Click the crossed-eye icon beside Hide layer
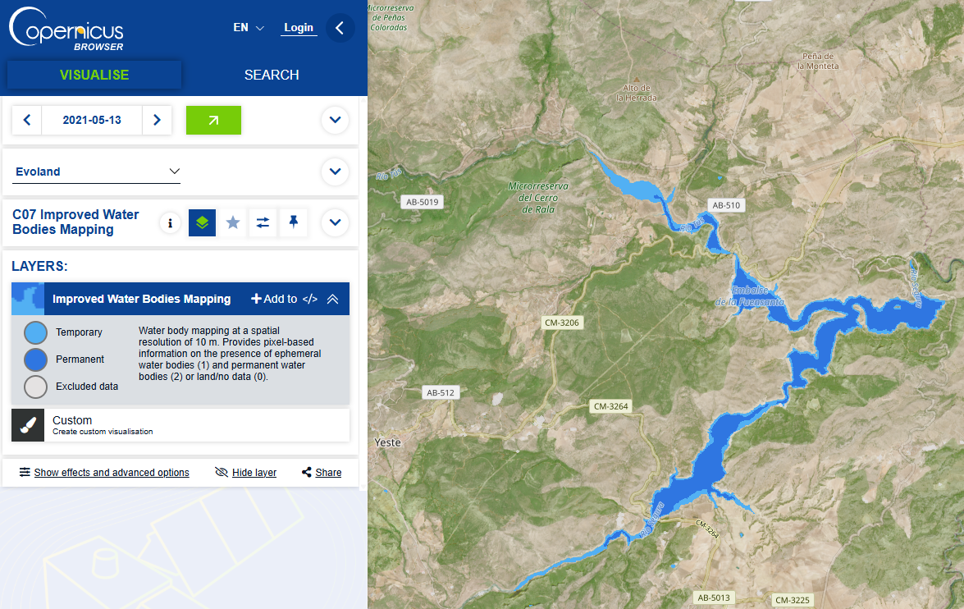This screenshot has width=964, height=609. 222,473
